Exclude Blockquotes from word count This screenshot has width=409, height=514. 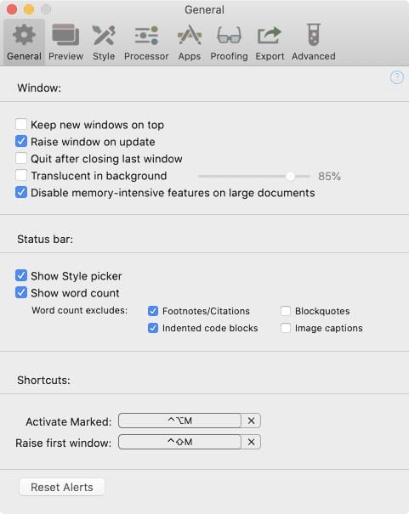coord(286,311)
